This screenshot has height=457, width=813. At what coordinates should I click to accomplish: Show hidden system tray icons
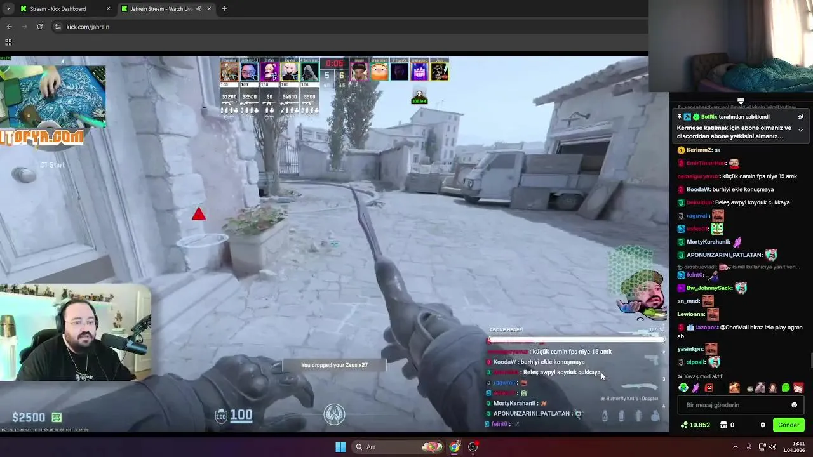pyautogui.click(x=736, y=447)
